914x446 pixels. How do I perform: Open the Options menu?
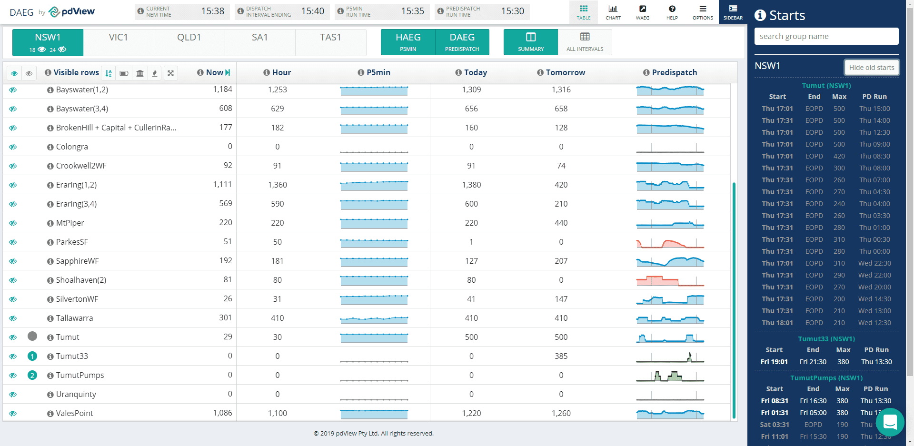[x=702, y=12]
